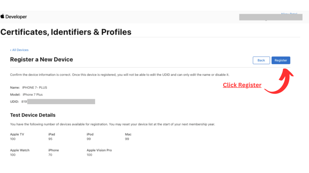This screenshot has width=309, height=173.
Task: Go back via All Devices link
Action: click(19, 50)
